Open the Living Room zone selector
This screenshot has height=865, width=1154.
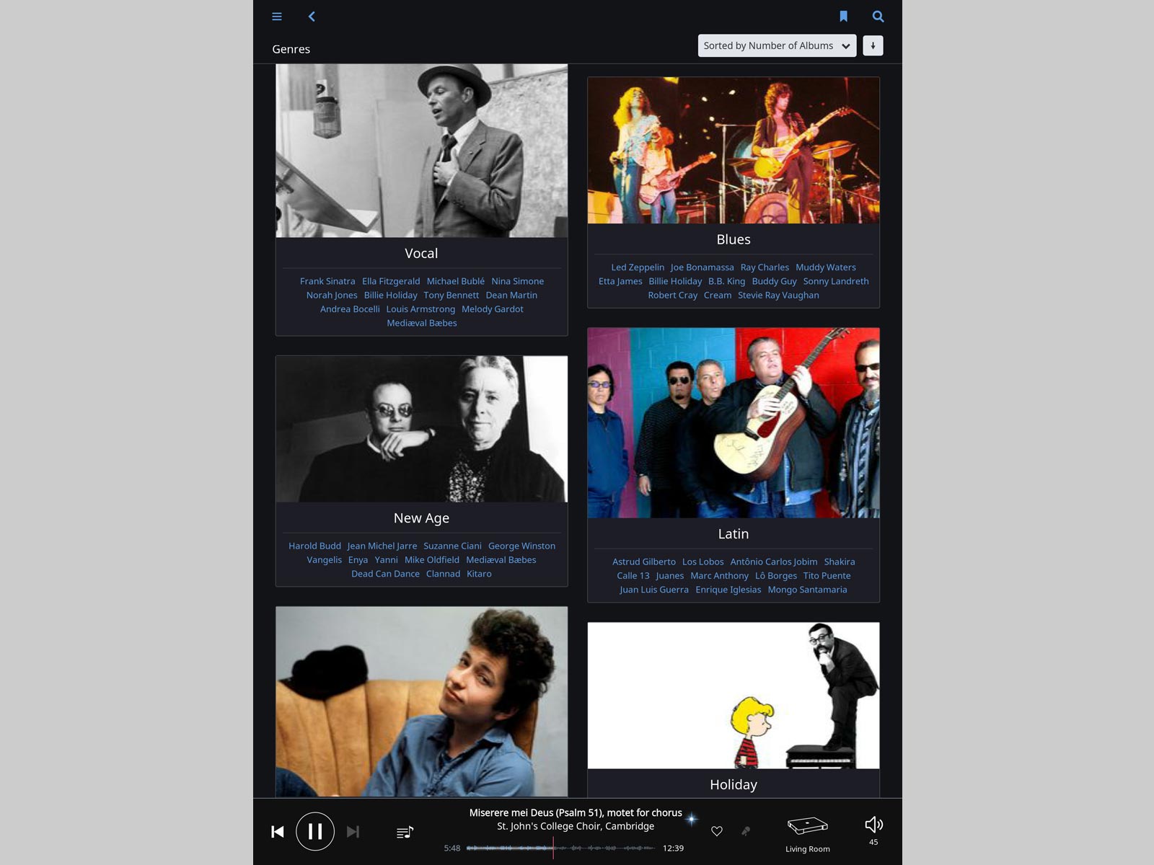(x=808, y=835)
